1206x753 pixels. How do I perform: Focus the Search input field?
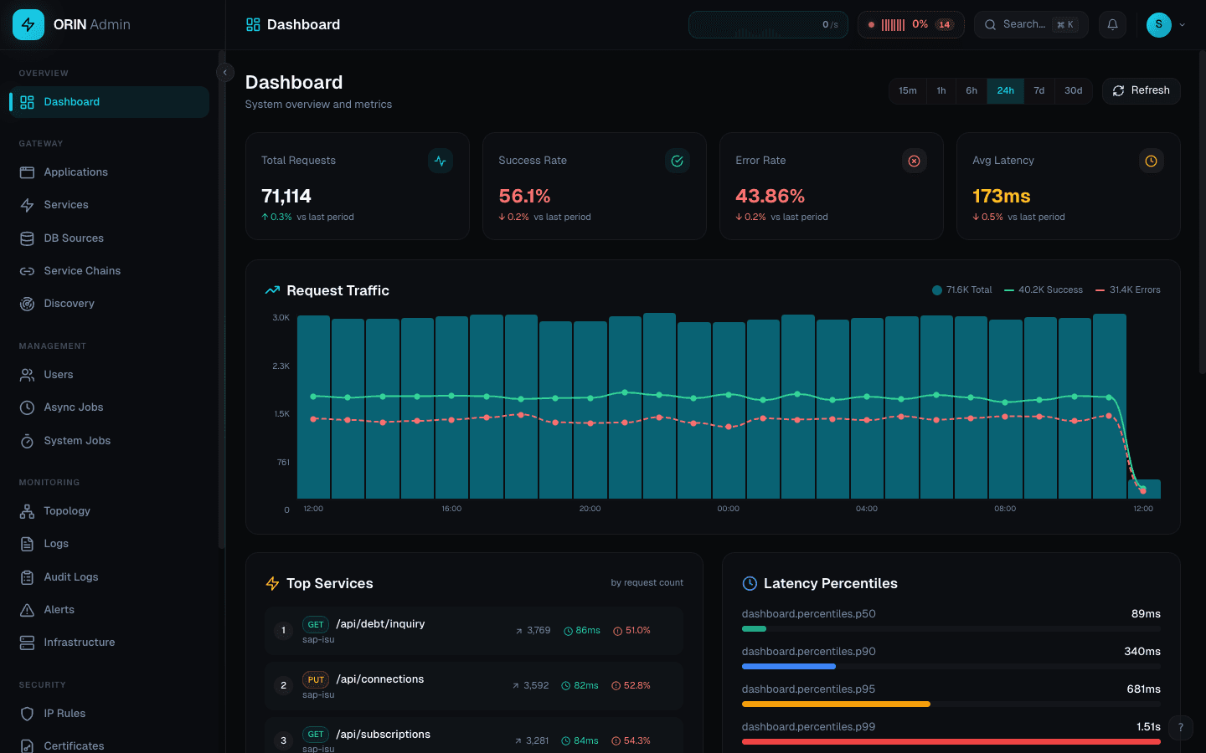(x=1032, y=25)
